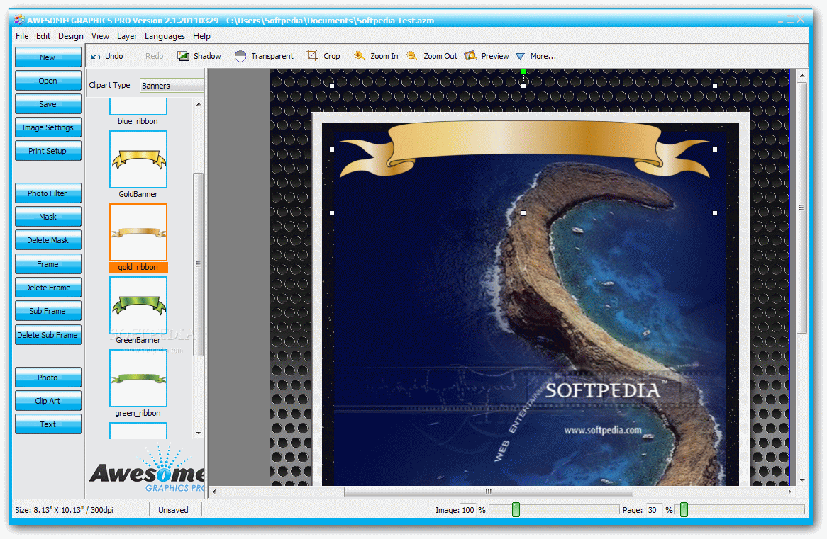The height and width of the screenshot is (539, 827).
Task: Click the canvas vertical scroll down arrow
Action: pos(801,480)
